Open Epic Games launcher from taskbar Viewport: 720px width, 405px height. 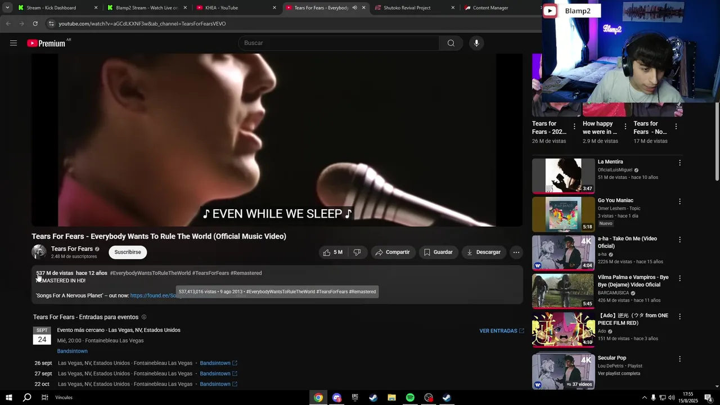355,398
